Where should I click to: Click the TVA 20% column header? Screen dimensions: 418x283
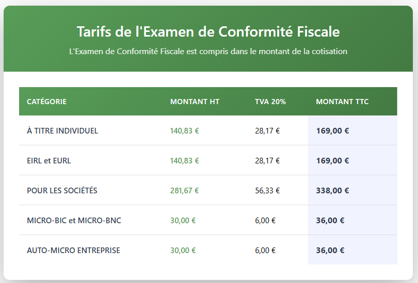(270, 102)
